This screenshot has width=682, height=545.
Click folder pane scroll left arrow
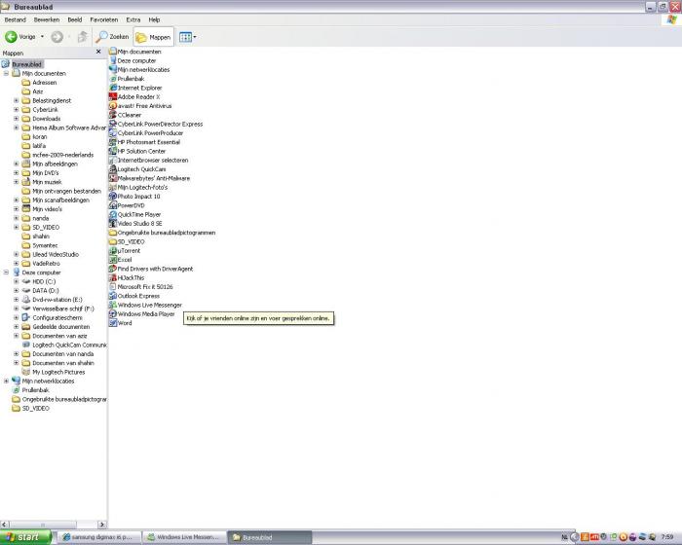point(5,525)
